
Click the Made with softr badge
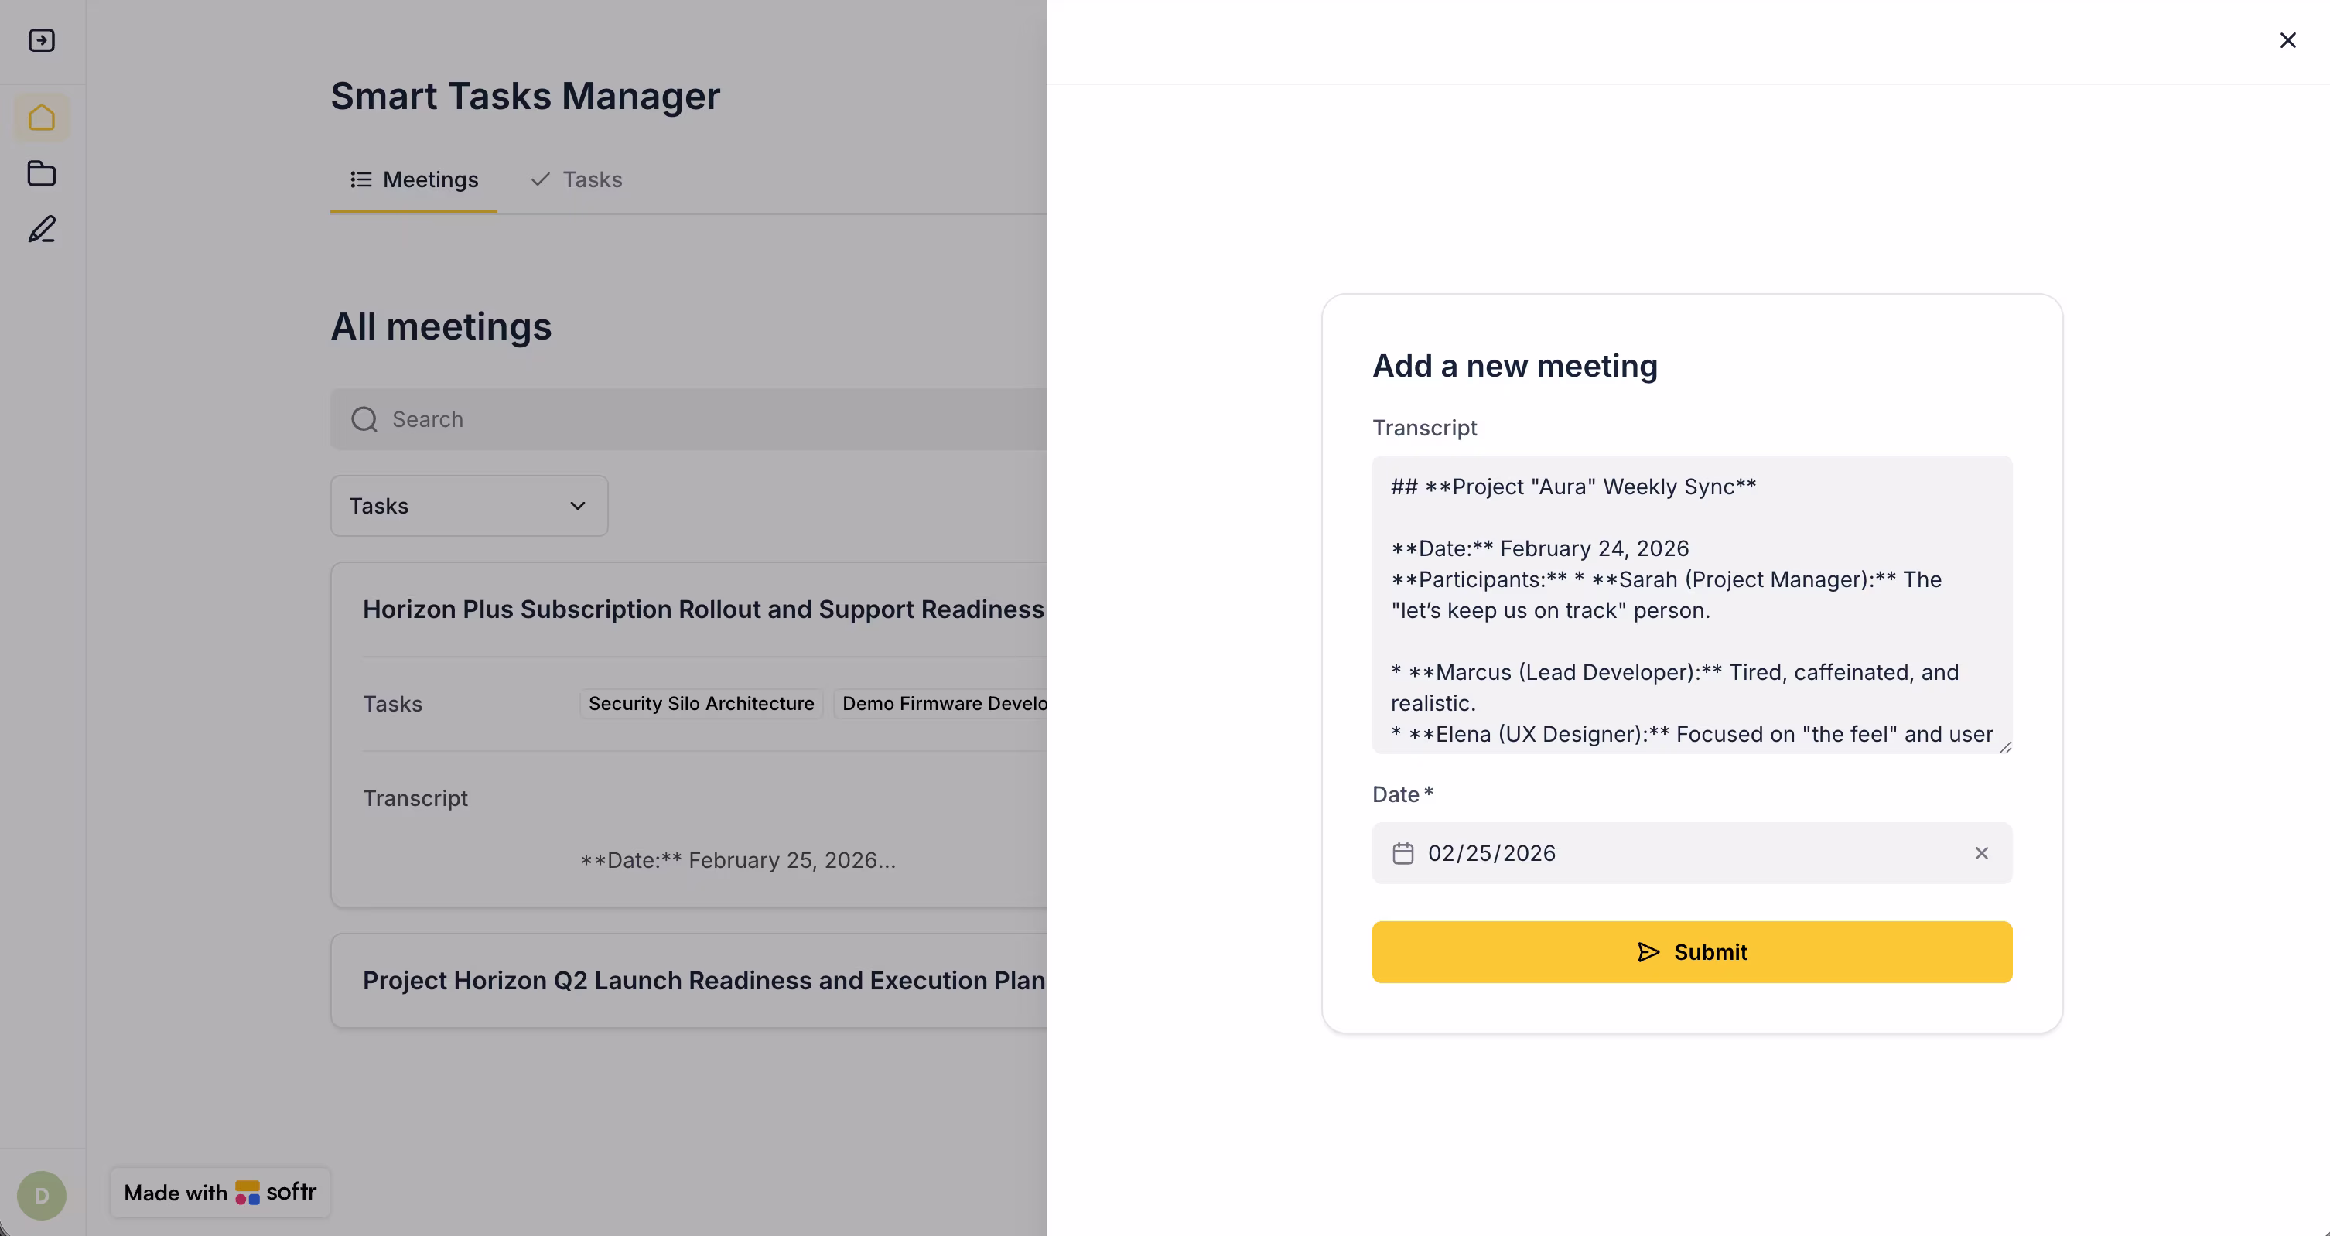pyautogui.click(x=219, y=1193)
